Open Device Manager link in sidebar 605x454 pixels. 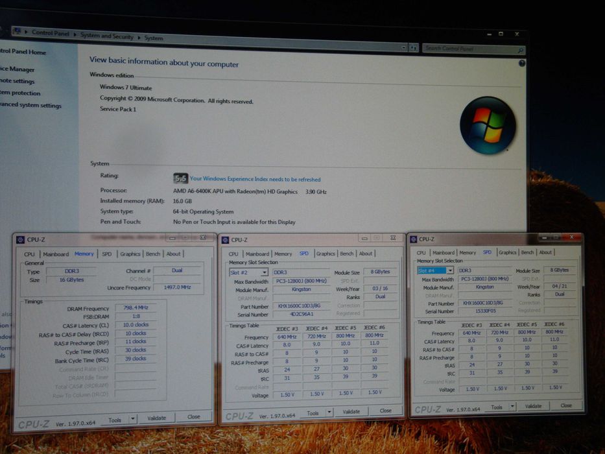18,69
